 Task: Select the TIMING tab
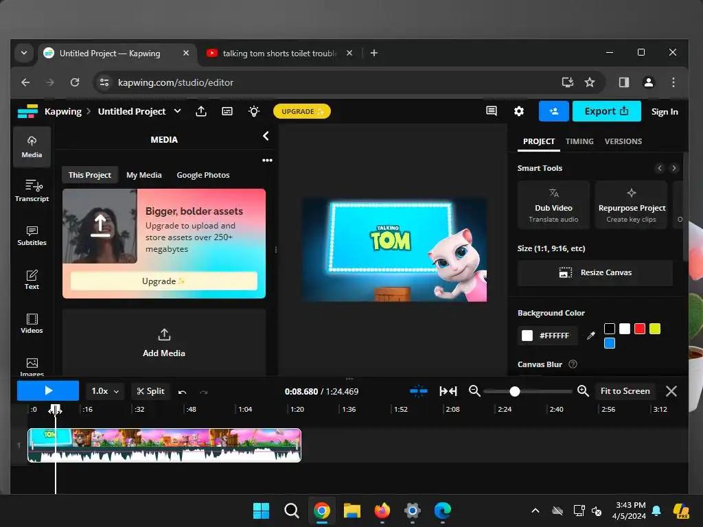click(579, 141)
